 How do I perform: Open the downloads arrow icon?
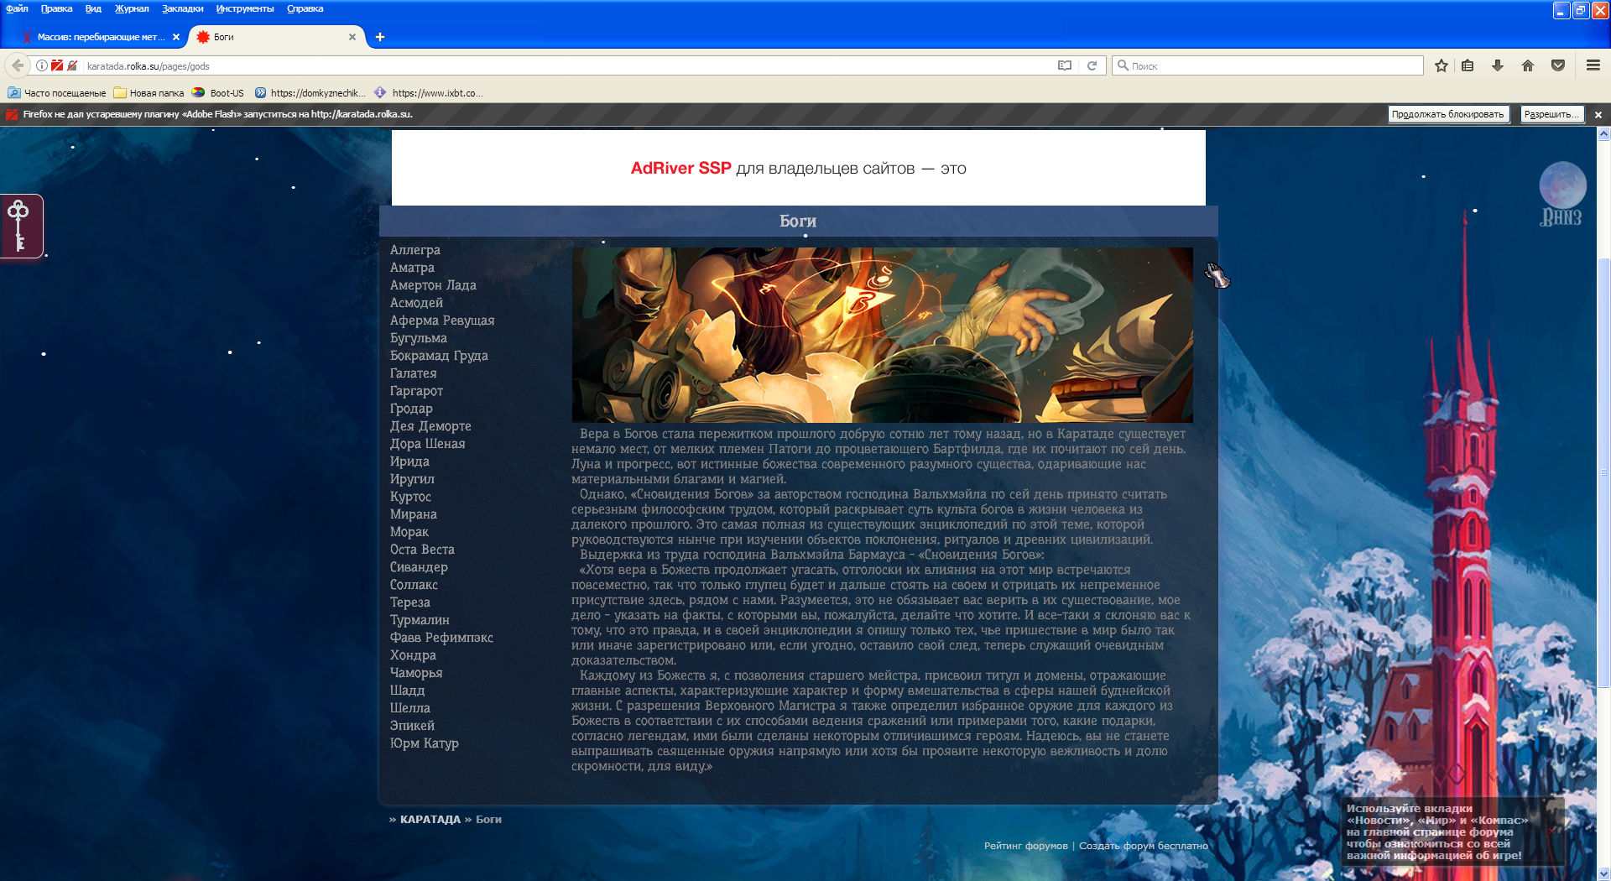(1498, 65)
